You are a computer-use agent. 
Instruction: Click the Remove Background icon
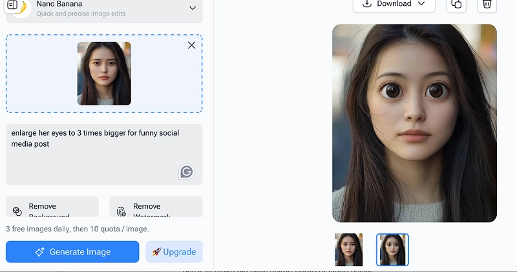pos(17,211)
